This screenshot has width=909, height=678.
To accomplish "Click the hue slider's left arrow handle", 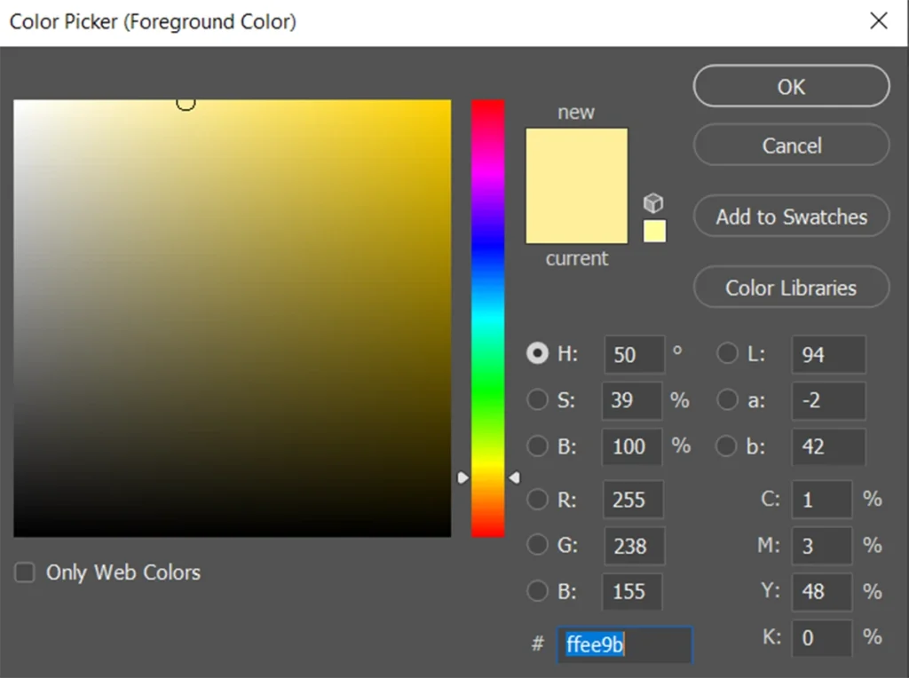I will tap(462, 478).
